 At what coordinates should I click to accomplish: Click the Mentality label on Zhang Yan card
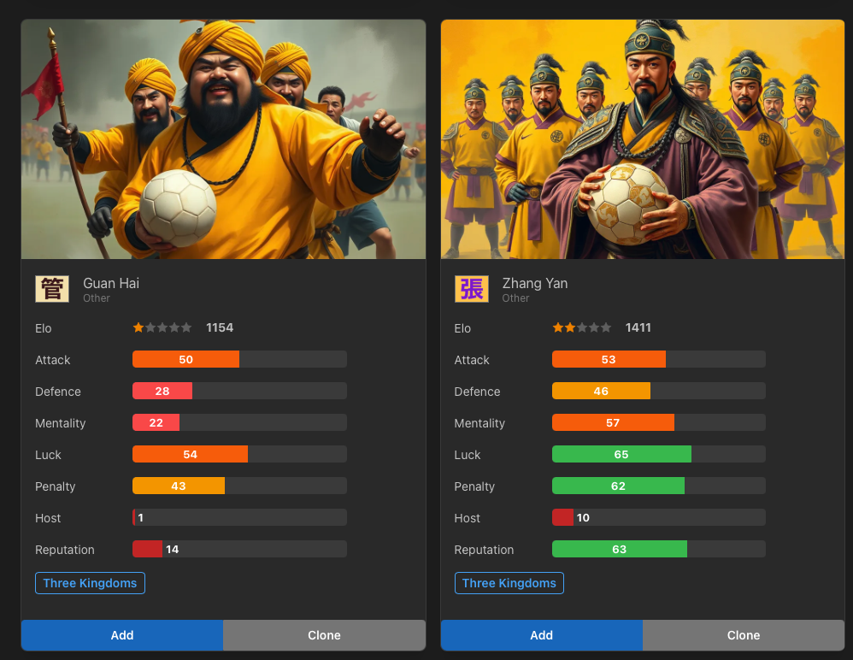coord(479,423)
